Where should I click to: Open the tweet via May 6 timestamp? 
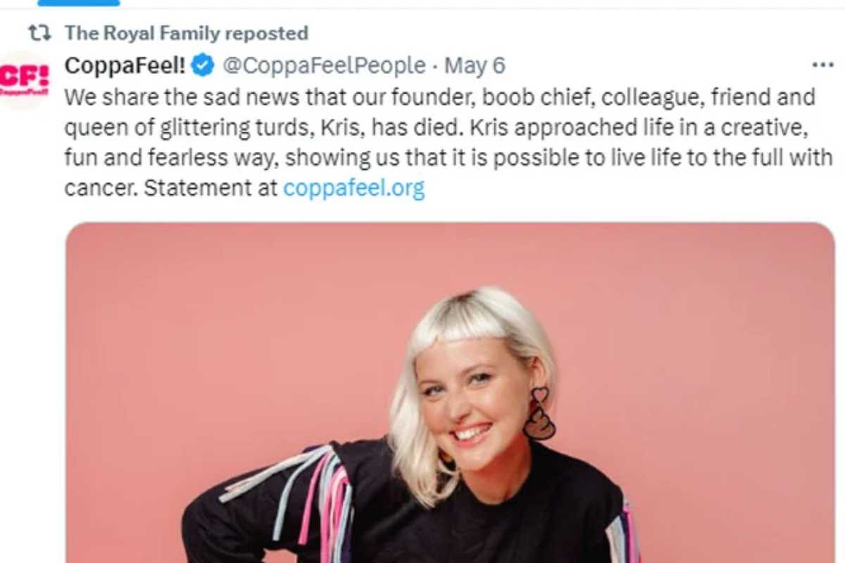click(475, 65)
